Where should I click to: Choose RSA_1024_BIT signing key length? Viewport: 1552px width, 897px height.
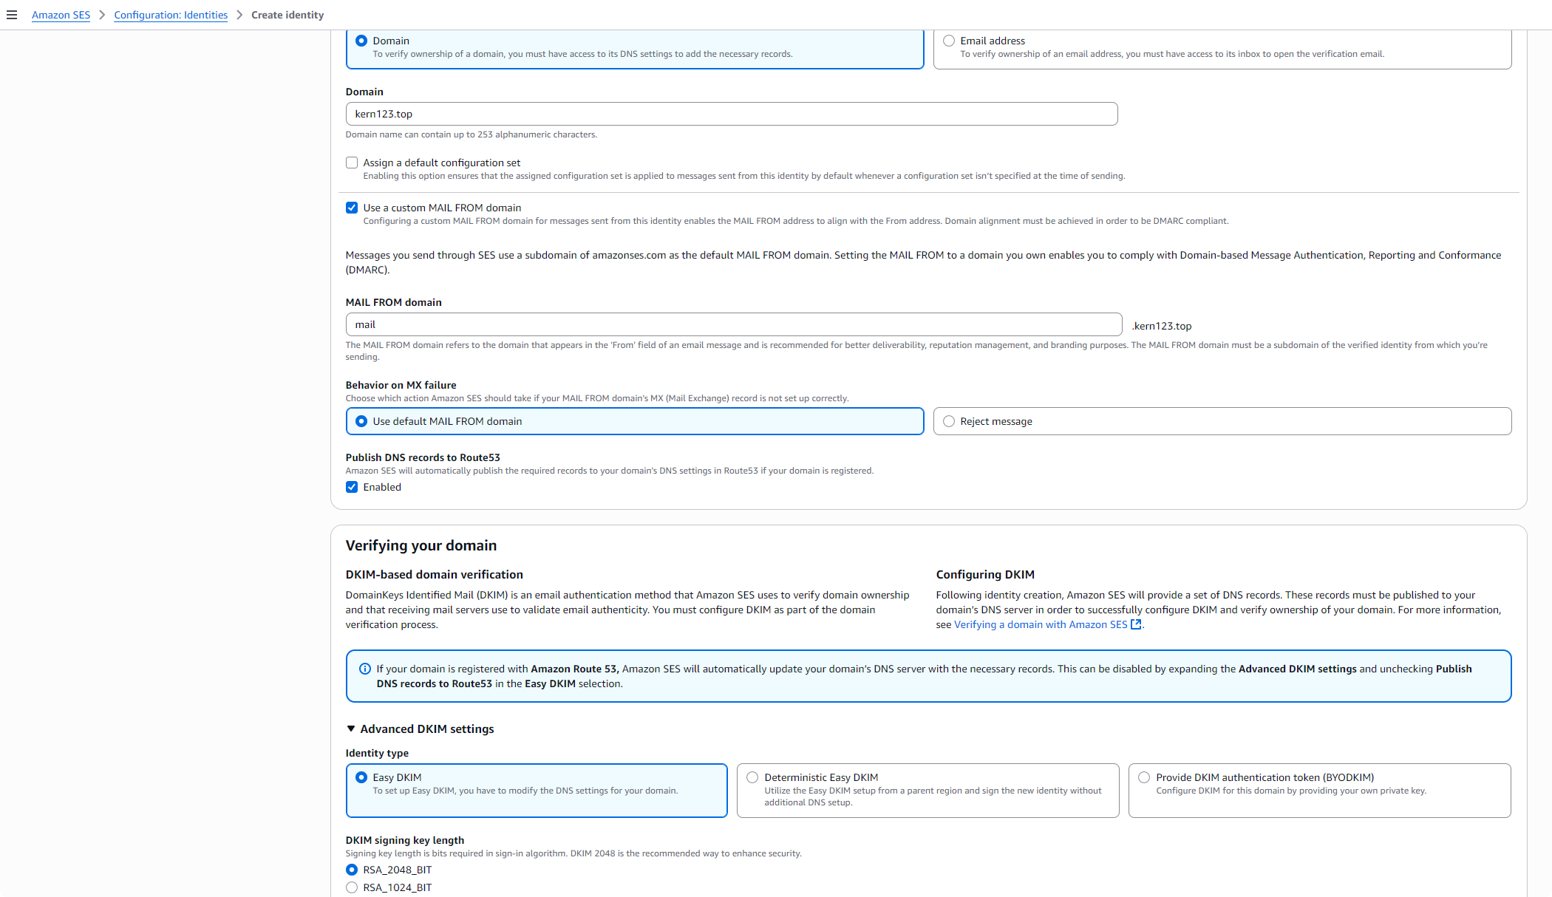point(352,887)
